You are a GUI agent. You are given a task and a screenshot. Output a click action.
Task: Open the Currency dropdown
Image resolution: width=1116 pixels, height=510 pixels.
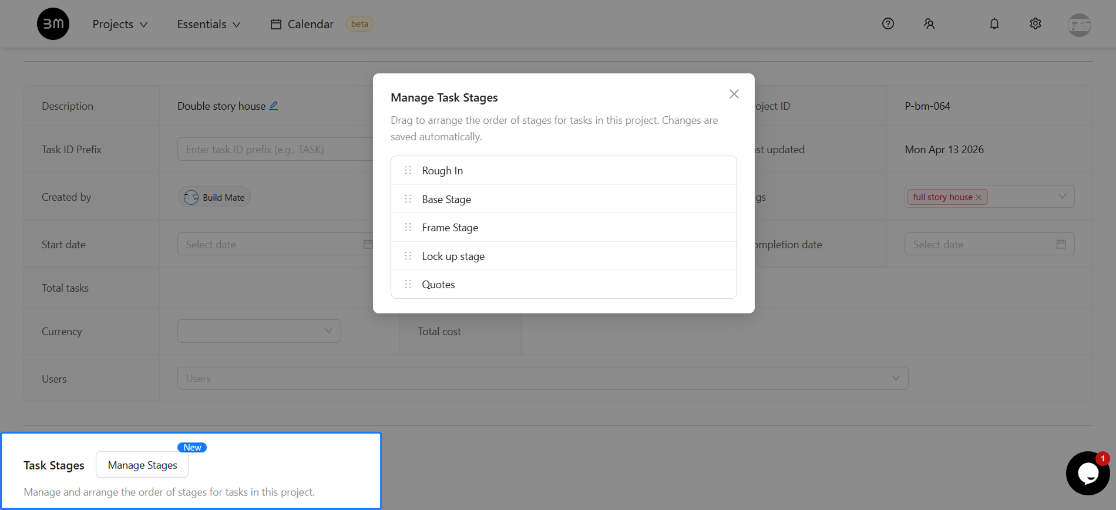click(x=259, y=331)
